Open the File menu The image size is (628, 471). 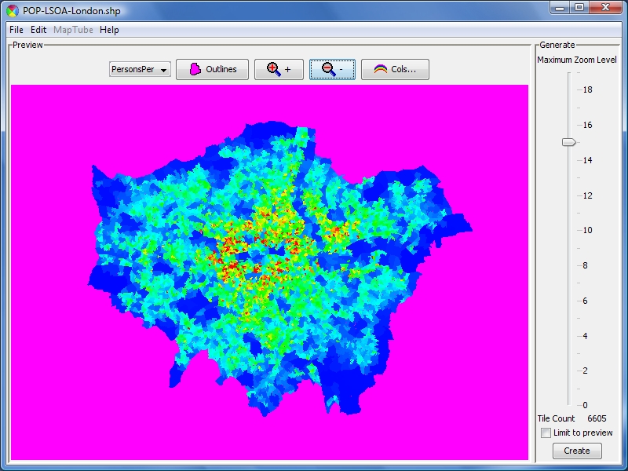tap(16, 30)
